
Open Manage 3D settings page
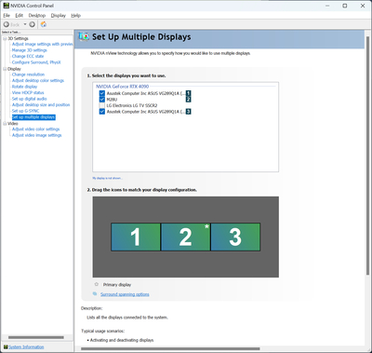(x=30, y=50)
